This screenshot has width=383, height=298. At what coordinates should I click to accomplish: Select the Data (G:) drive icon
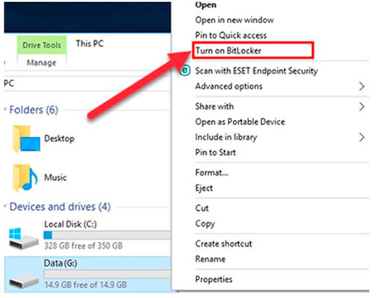pyautogui.click(x=24, y=282)
